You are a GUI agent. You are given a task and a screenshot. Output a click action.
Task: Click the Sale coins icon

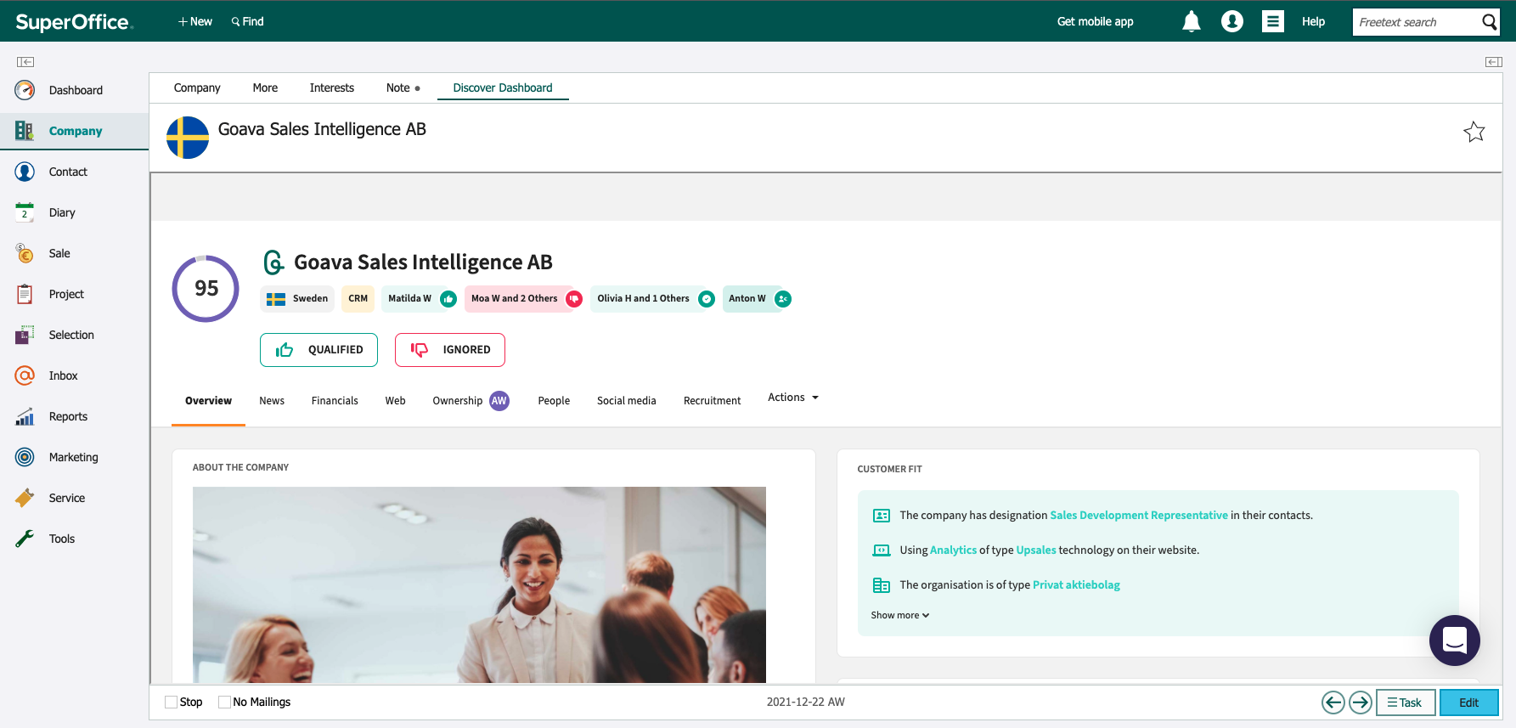point(25,253)
